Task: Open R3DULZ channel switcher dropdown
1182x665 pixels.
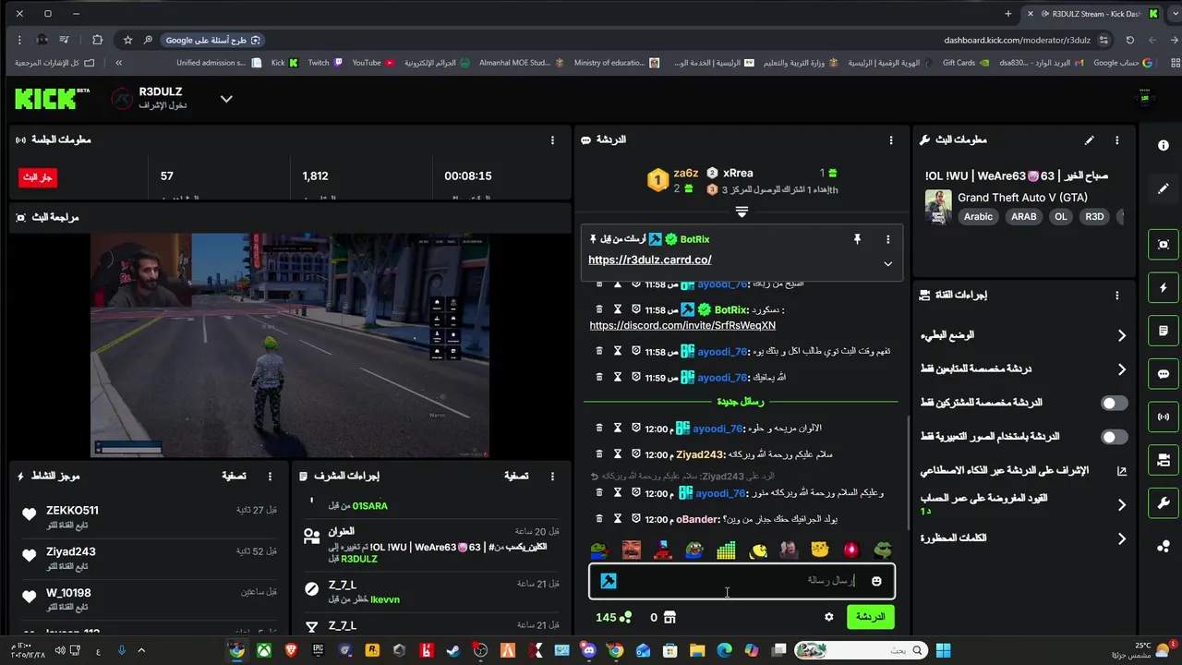Action: 226,99
